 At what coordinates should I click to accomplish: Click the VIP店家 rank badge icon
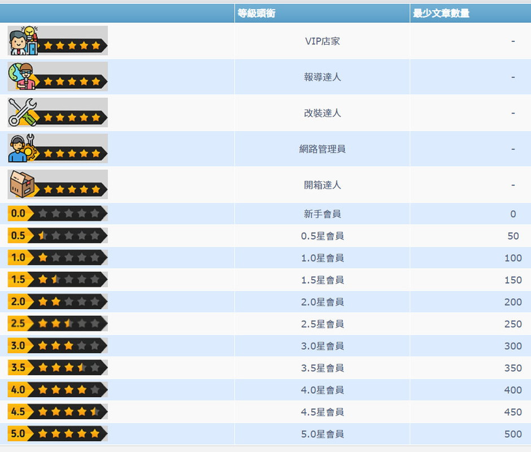[x=58, y=41]
